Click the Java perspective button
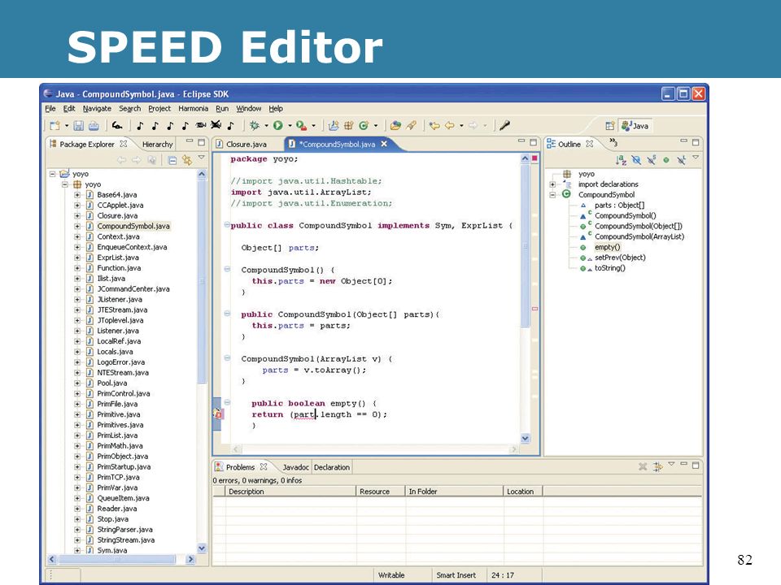Viewport: 781px width, 585px height. tap(635, 126)
